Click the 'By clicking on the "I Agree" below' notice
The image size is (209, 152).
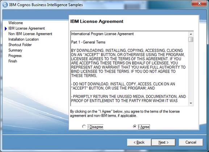[125, 113]
